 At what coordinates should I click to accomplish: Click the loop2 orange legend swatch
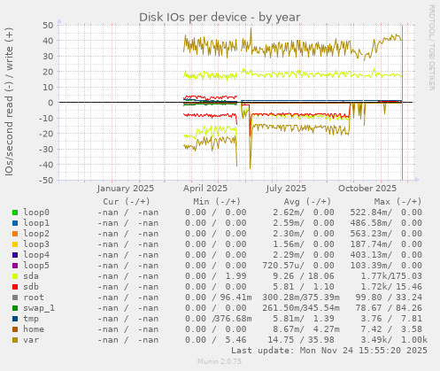[x=15, y=234]
